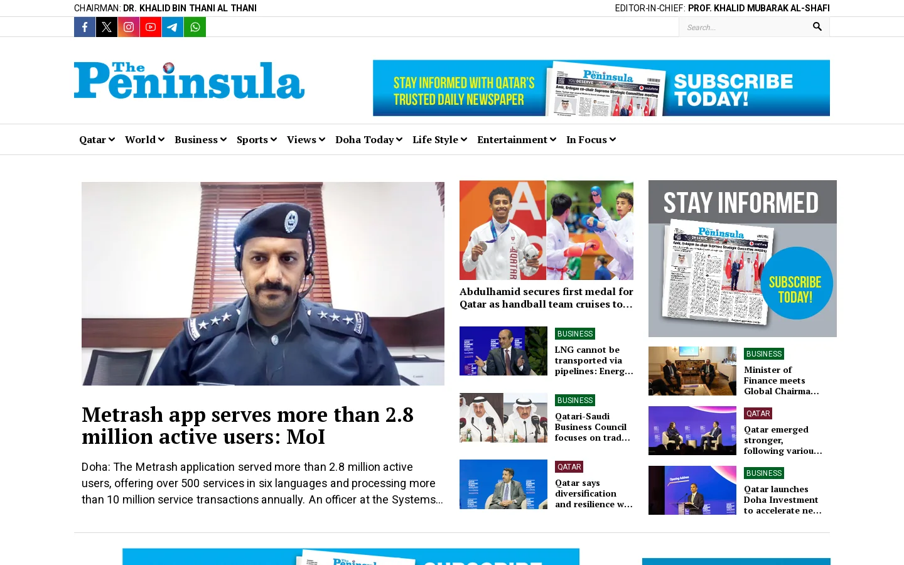The width and height of the screenshot is (904, 565).
Task: Expand the Life Style menu
Action: pos(439,139)
